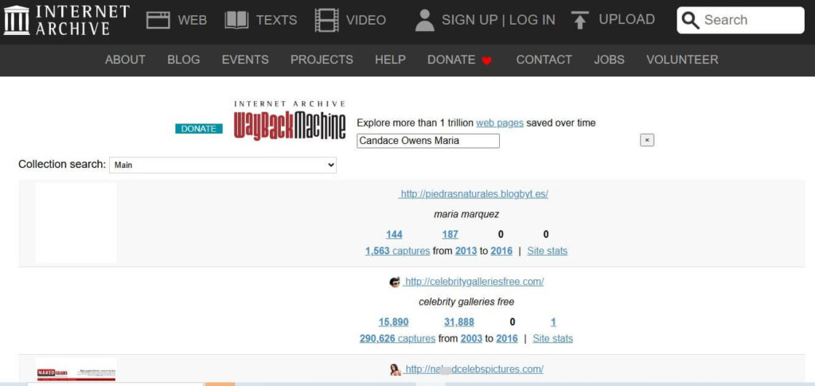Image resolution: width=815 pixels, height=386 pixels.
Task: Open the Video film icon
Action: click(x=326, y=20)
